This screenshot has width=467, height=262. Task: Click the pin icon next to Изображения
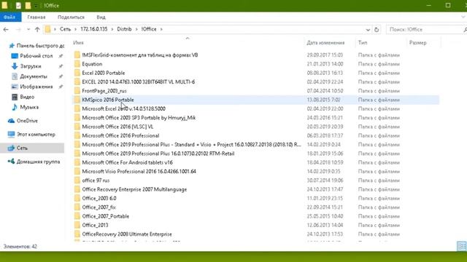[61, 87]
